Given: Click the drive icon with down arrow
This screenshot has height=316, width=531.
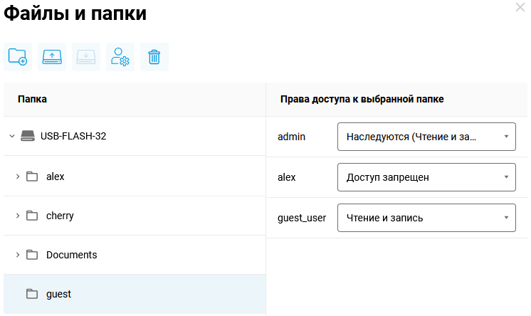Looking at the screenshot, I should (86, 57).
